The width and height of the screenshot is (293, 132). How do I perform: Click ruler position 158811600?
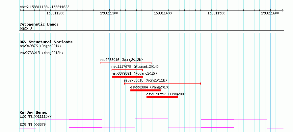[270, 13]
